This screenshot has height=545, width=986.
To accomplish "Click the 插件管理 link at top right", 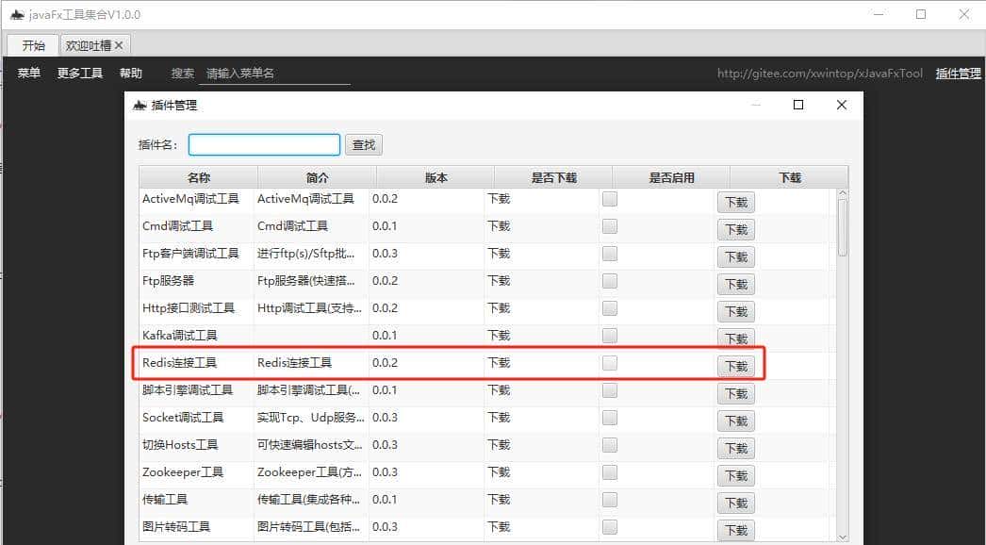I will pos(959,73).
